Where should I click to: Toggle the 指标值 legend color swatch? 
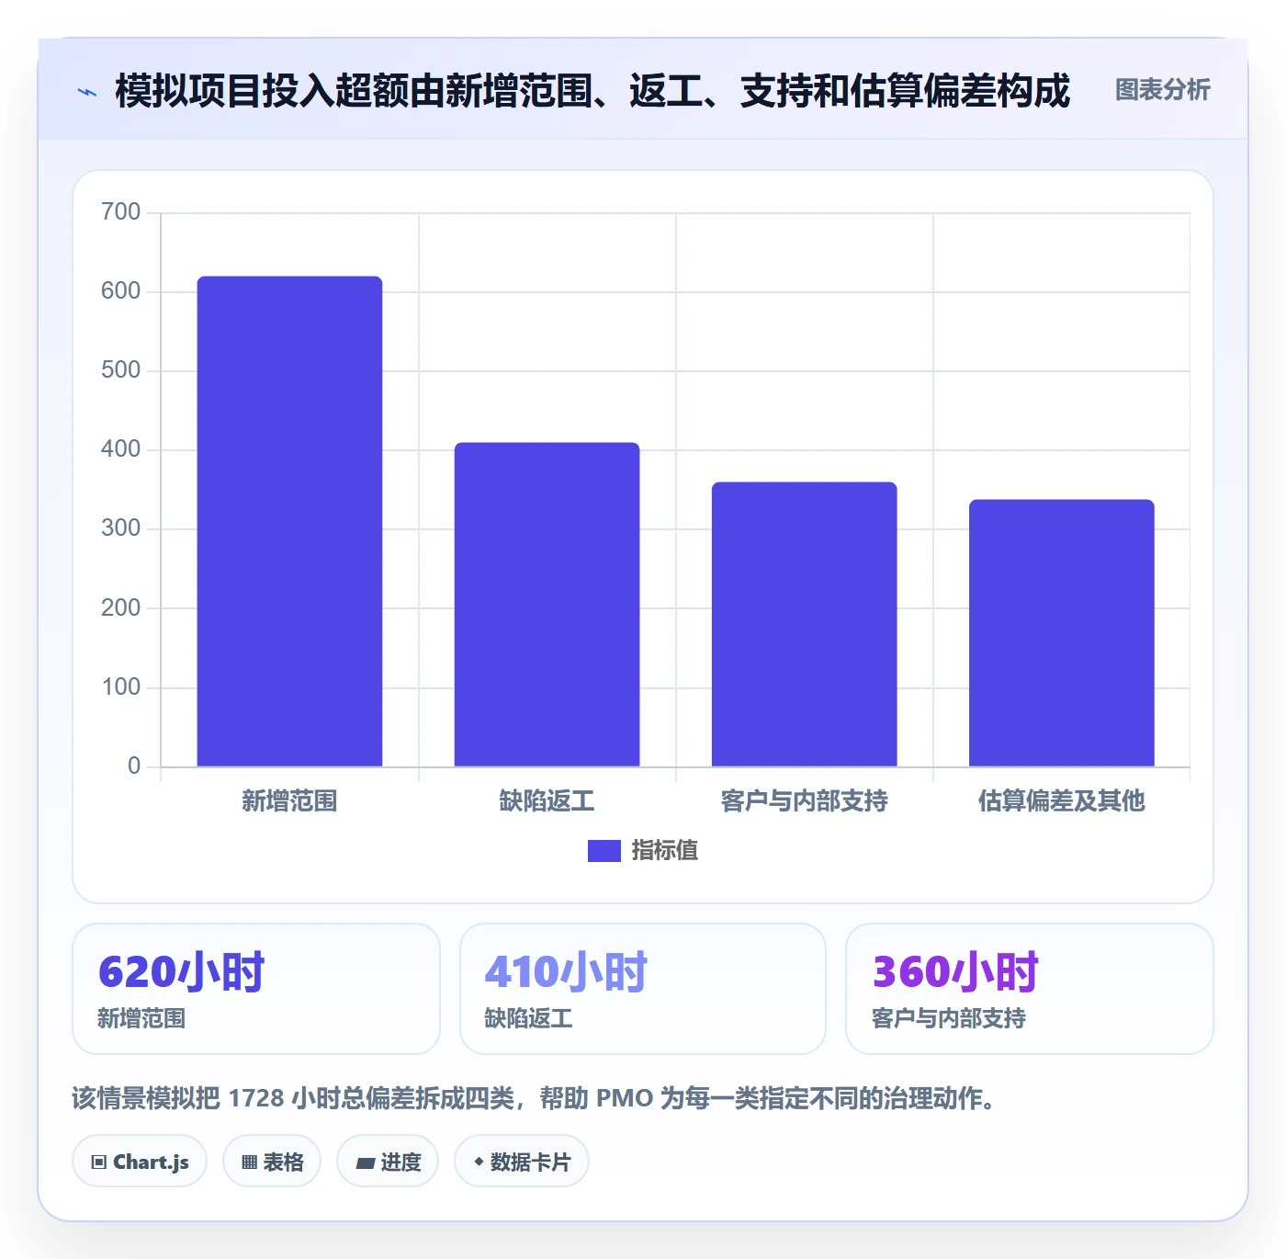coord(604,851)
